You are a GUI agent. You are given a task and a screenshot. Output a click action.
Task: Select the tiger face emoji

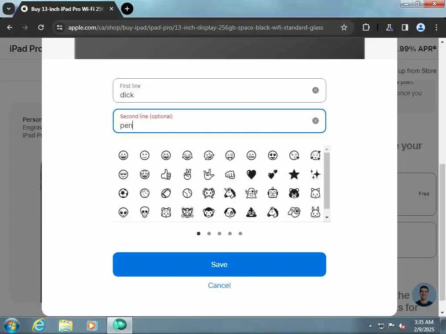[x=166, y=212]
